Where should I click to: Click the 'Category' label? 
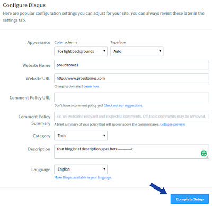tap(41, 136)
